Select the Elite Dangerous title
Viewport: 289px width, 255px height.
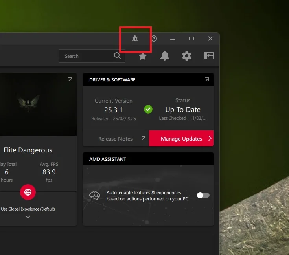tap(28, 150)
